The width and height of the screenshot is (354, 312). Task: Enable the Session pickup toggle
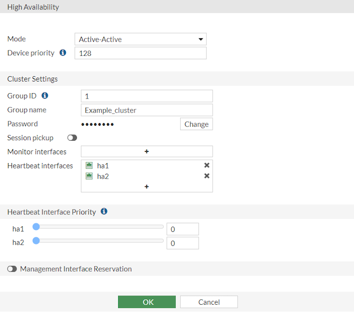click(x=72, y=138)
